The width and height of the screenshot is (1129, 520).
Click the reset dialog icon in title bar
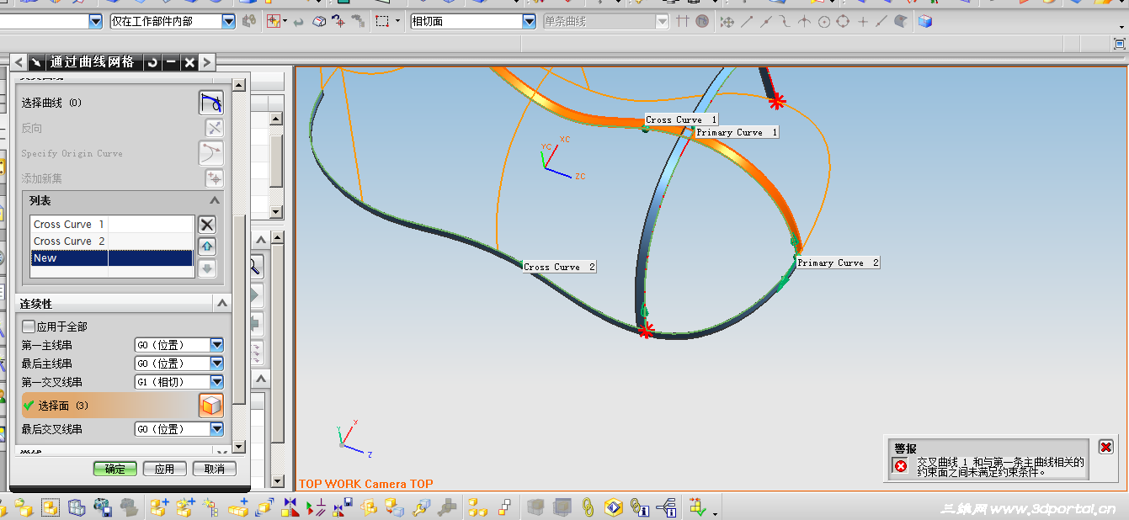[152, 62]
